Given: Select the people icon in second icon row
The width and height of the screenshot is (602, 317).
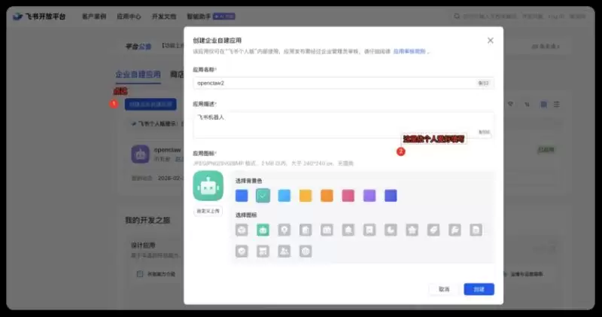Looking at the screenshot, I should pos(284,251).
